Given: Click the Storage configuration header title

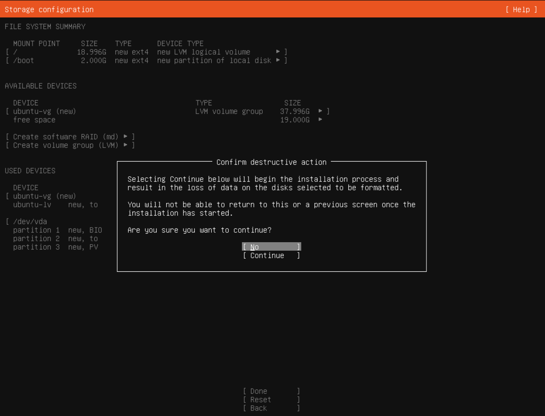Looking at the screenshot, I should tap(49, 9).
